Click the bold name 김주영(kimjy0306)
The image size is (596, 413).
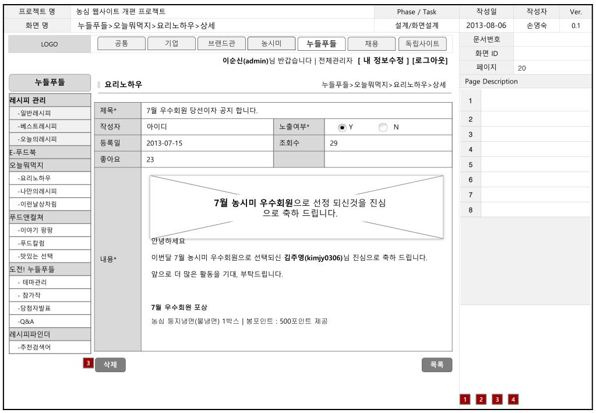(x=313, y=258)
